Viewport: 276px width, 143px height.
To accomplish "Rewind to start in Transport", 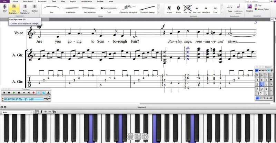I will tap(4, 93).
